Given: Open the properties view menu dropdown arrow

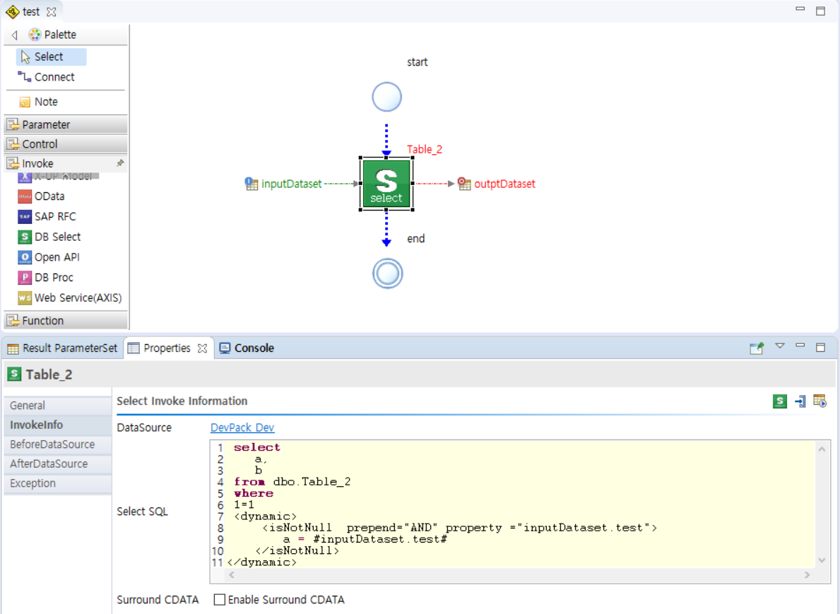Looking at the screenshot, I should (780, 346).
